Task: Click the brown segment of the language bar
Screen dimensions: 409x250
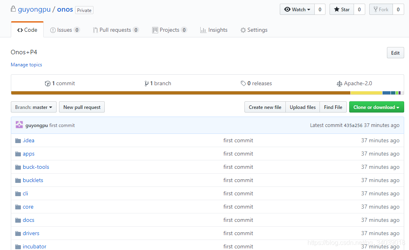Action: tap(181, 93)
